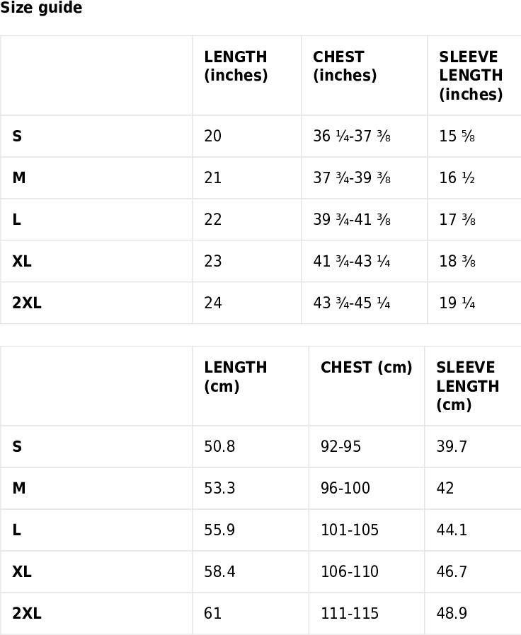
Task: Click the L row label in cm table
Action: coord(16,530)
